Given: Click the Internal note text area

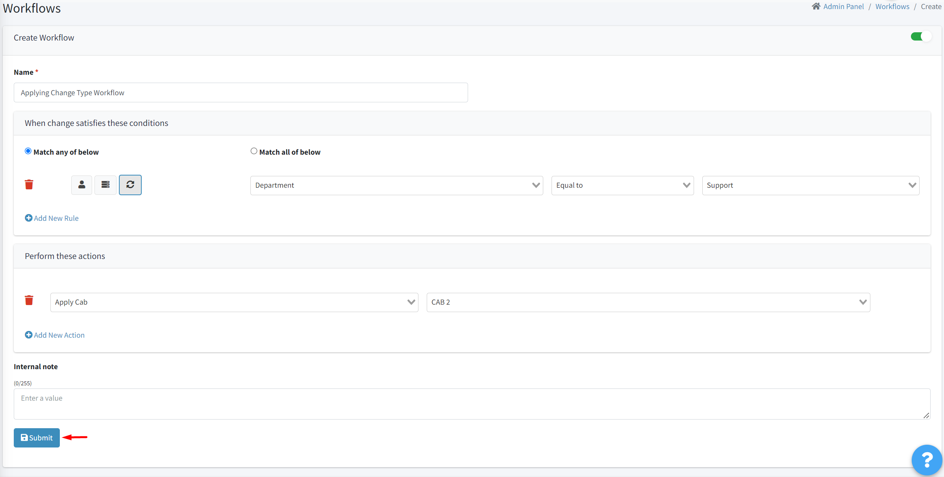Looking at the screenshot, I should coord(472,404).
